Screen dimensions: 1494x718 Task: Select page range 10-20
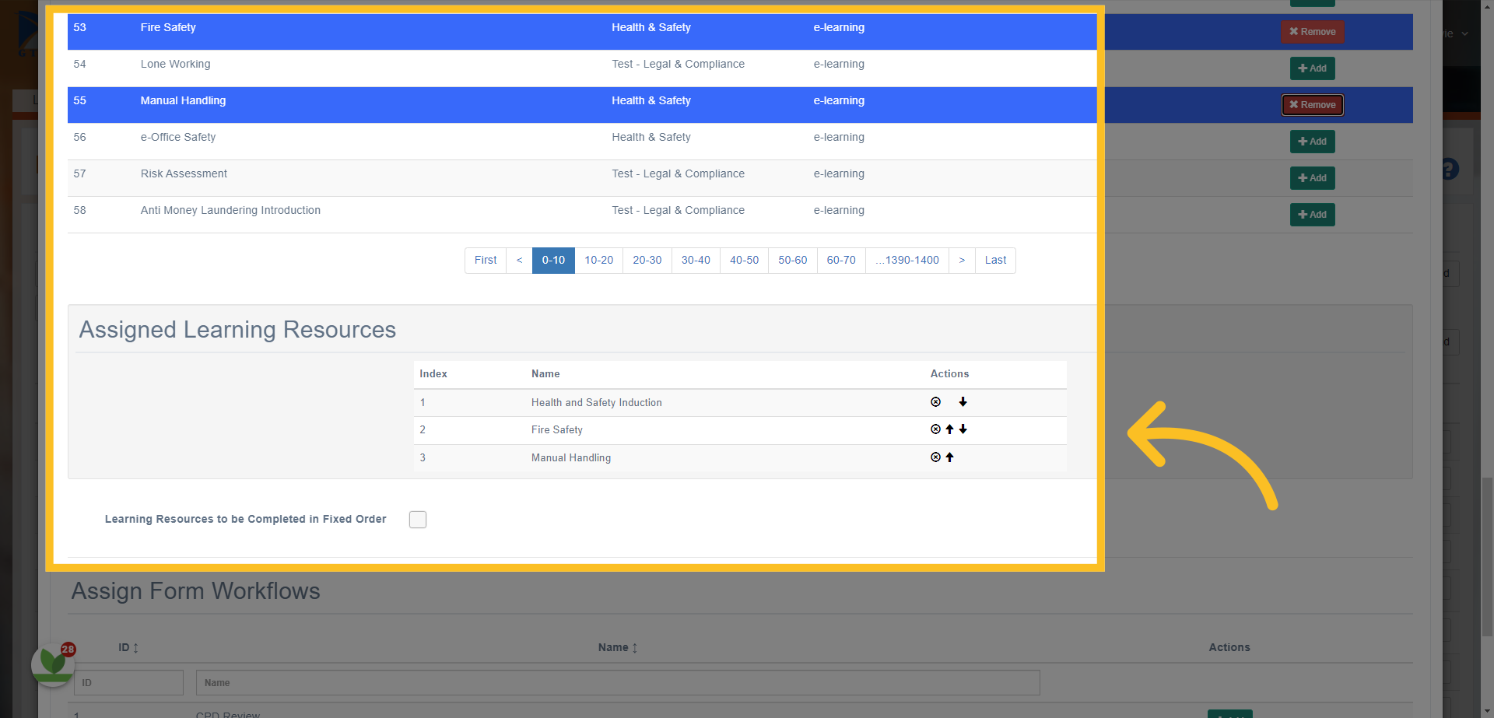pos(599,261)
